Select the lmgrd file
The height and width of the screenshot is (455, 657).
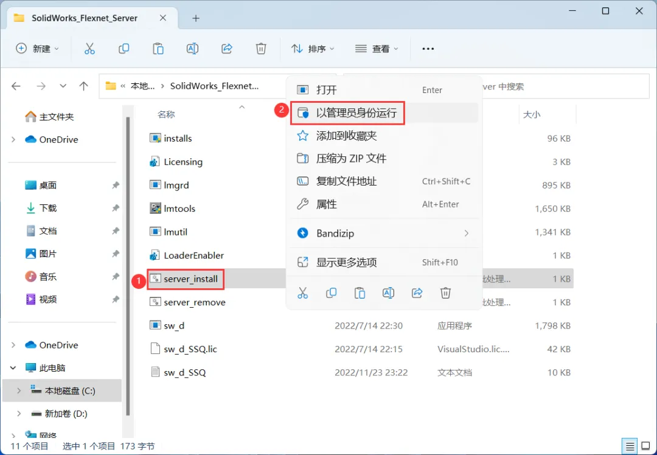point(169,185)
